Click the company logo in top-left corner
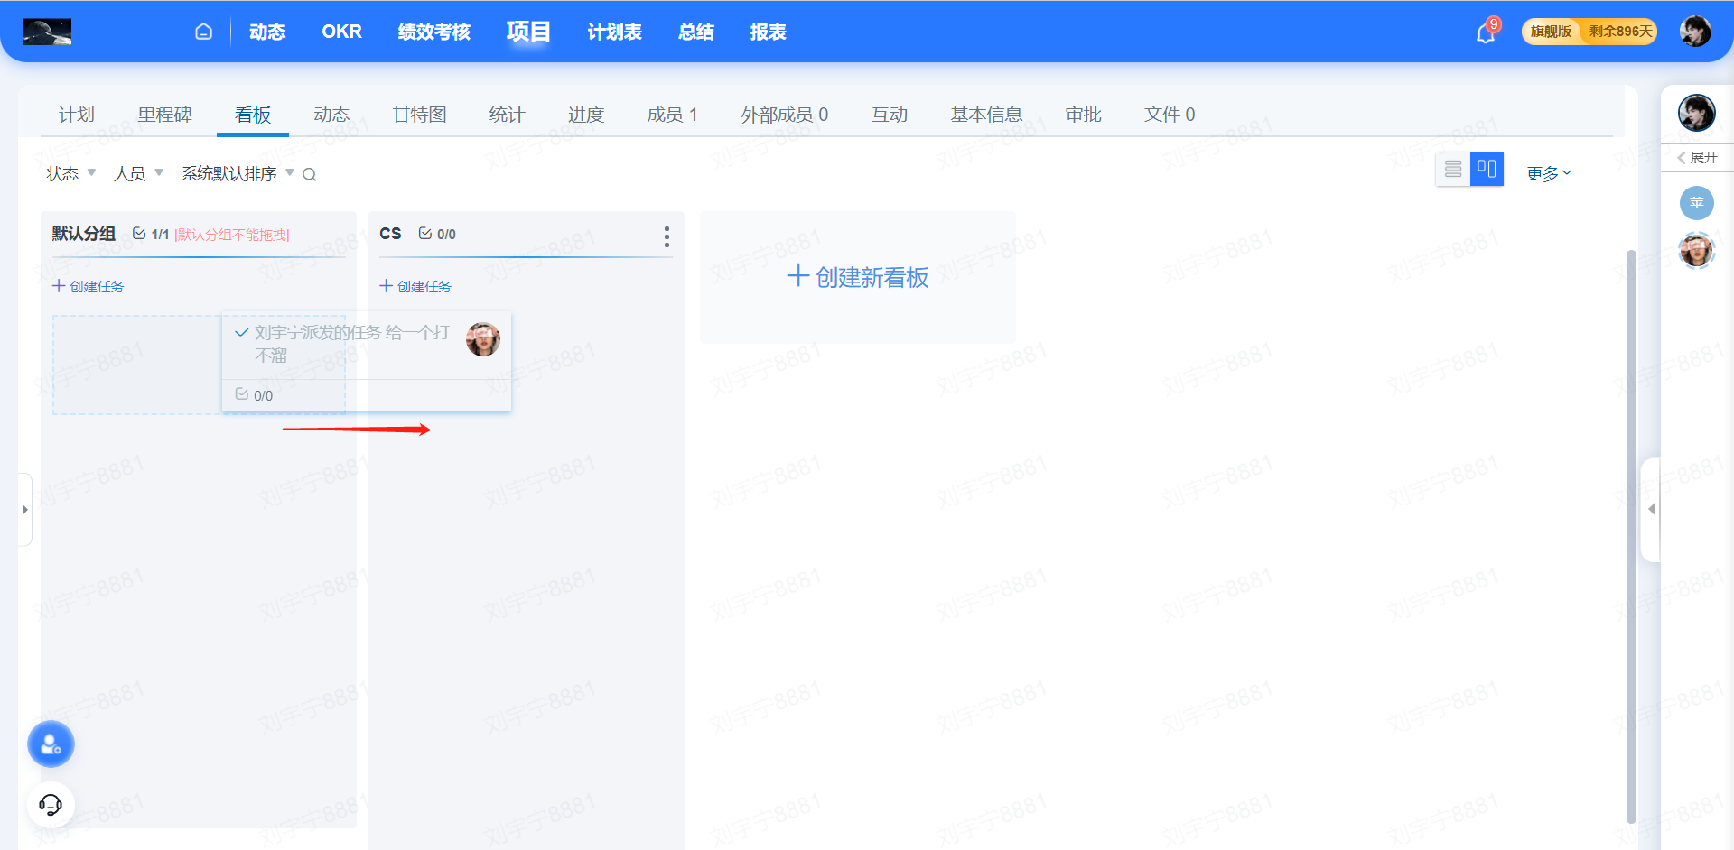The height and width of the screenshot is (850, 1734). click(47, 32)
